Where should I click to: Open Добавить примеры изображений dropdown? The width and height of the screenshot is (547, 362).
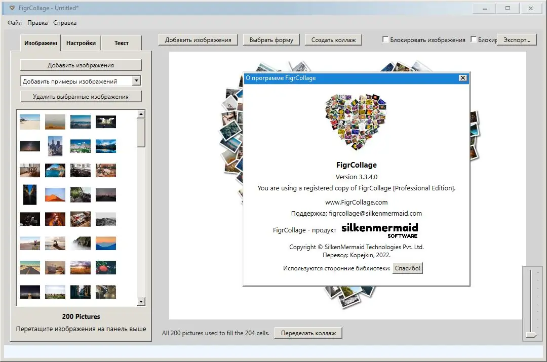coord(81,81)
